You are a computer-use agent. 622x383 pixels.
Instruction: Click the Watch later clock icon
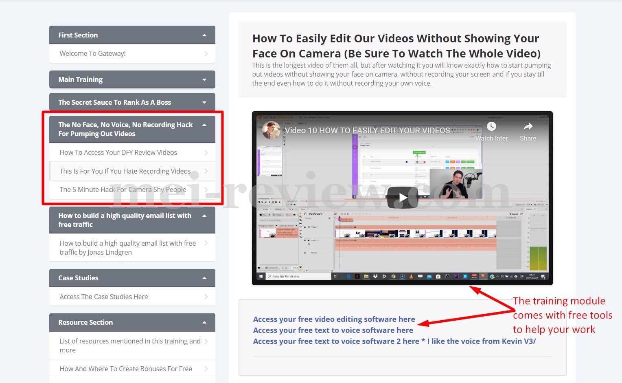[491, 127]
